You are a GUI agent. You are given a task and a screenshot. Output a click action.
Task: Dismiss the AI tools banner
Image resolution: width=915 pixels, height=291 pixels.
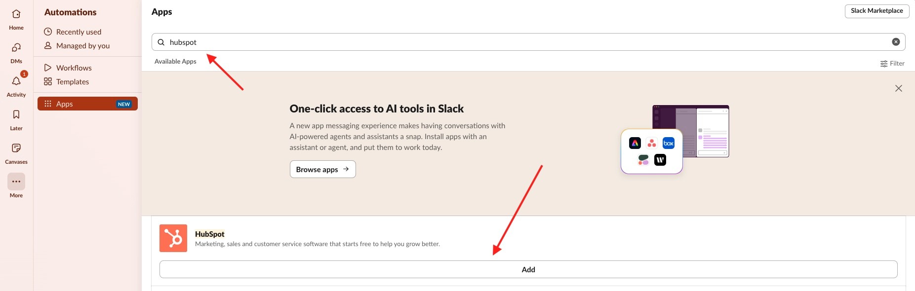[899, 88]
